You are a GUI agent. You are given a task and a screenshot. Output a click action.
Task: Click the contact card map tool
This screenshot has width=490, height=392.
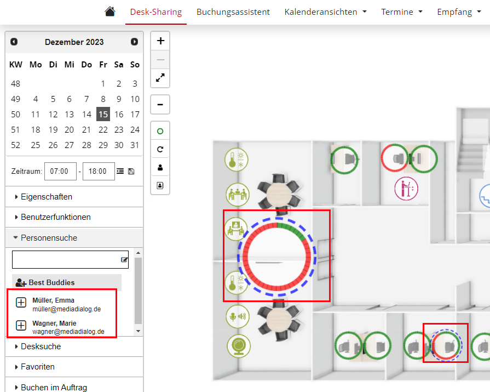[x=160, y=185]
